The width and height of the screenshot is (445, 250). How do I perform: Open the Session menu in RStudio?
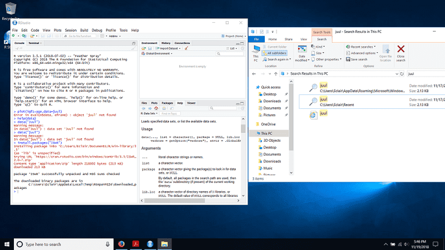click(70, 30)
